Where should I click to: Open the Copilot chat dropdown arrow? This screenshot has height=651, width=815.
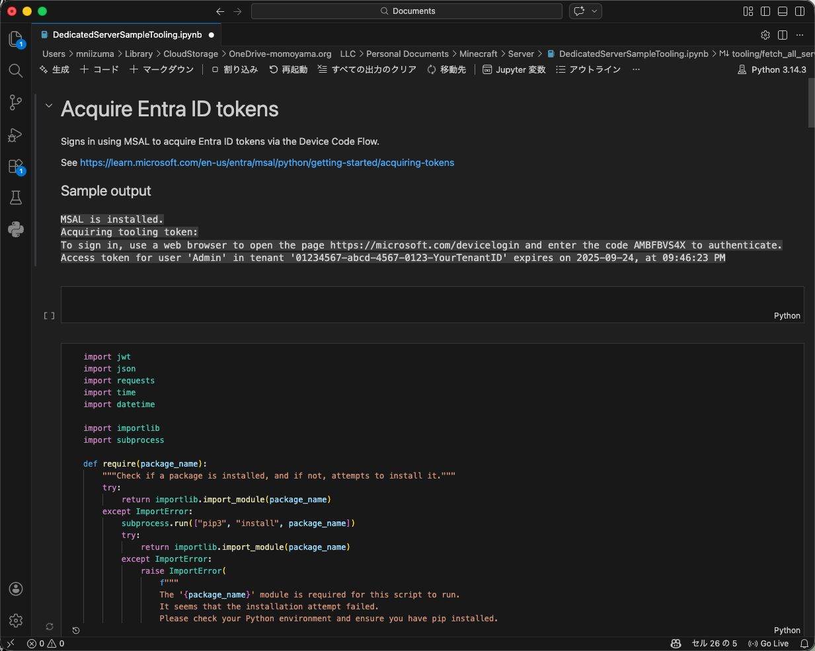pos(594,11)
